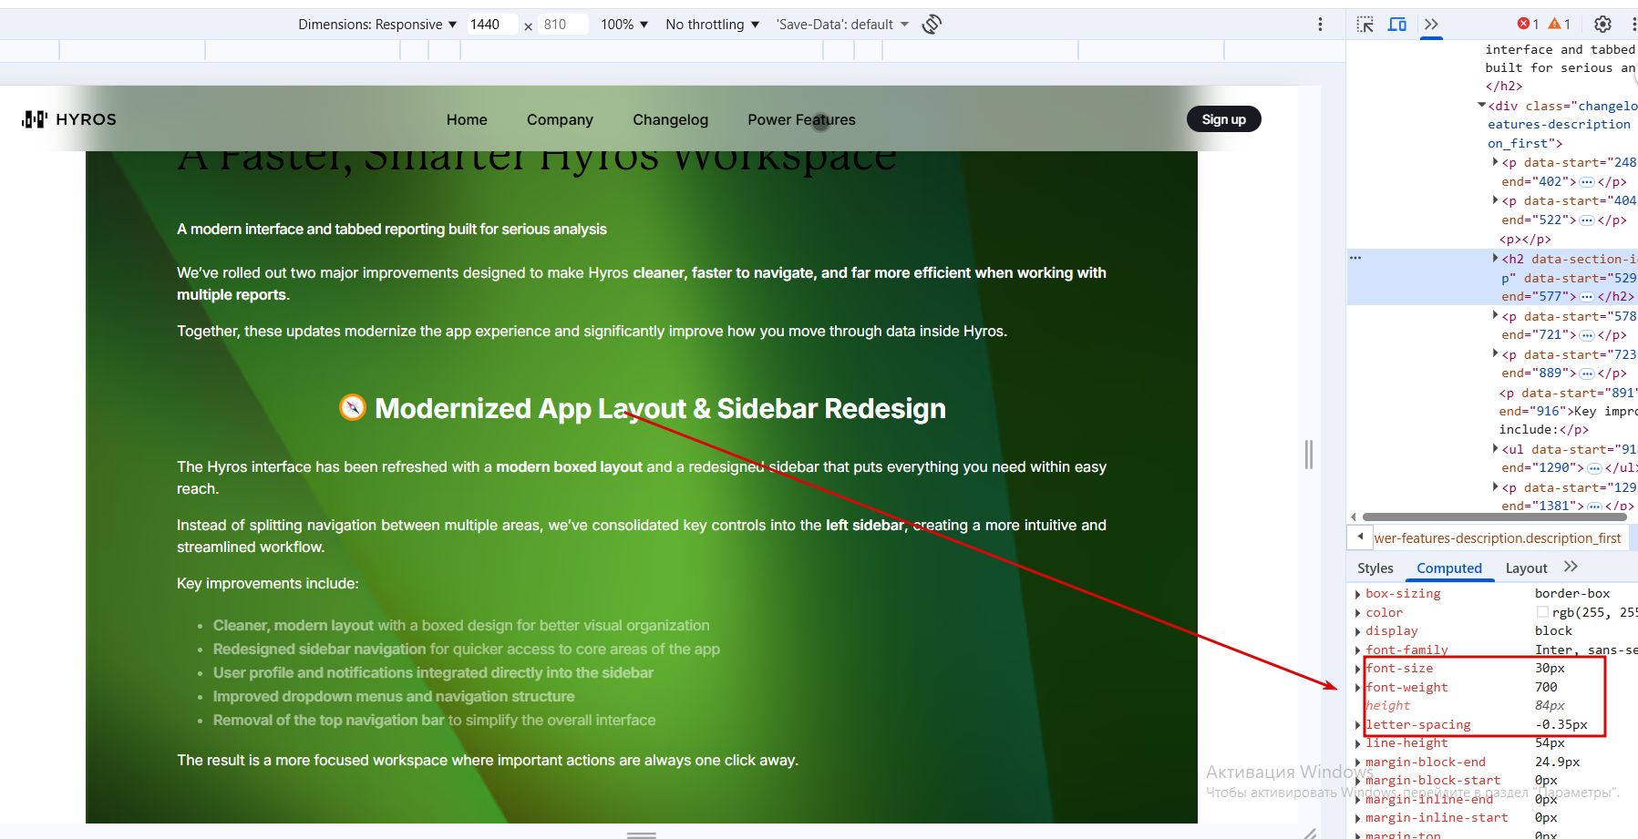Open the 100% zoom dropdown

624,25
